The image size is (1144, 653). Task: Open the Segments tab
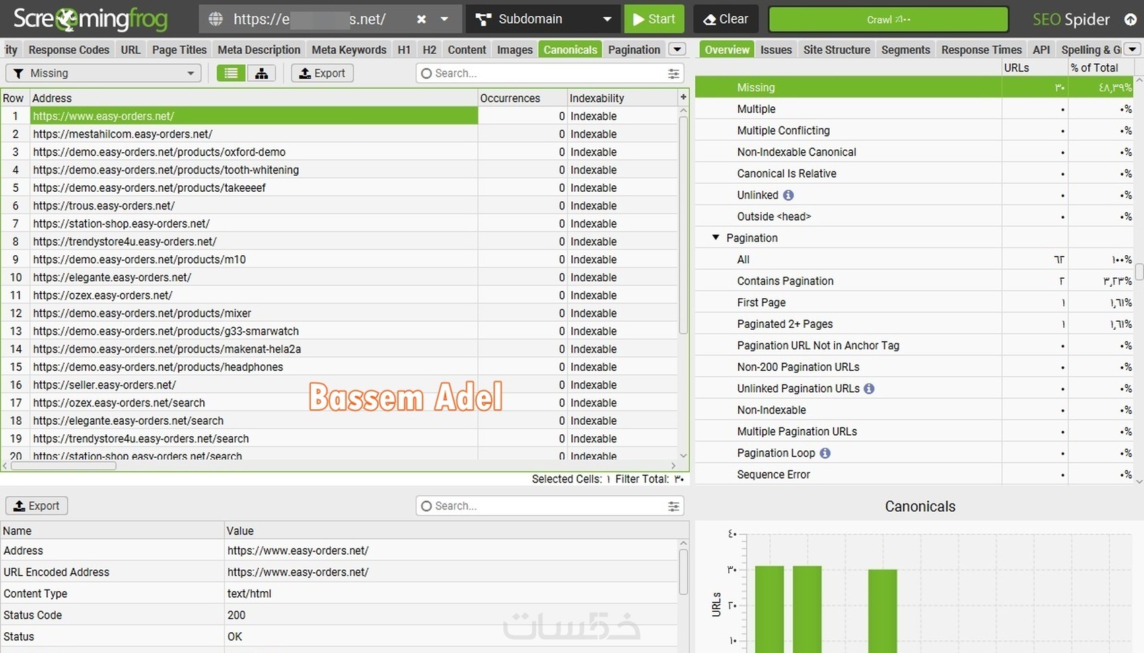906,49
